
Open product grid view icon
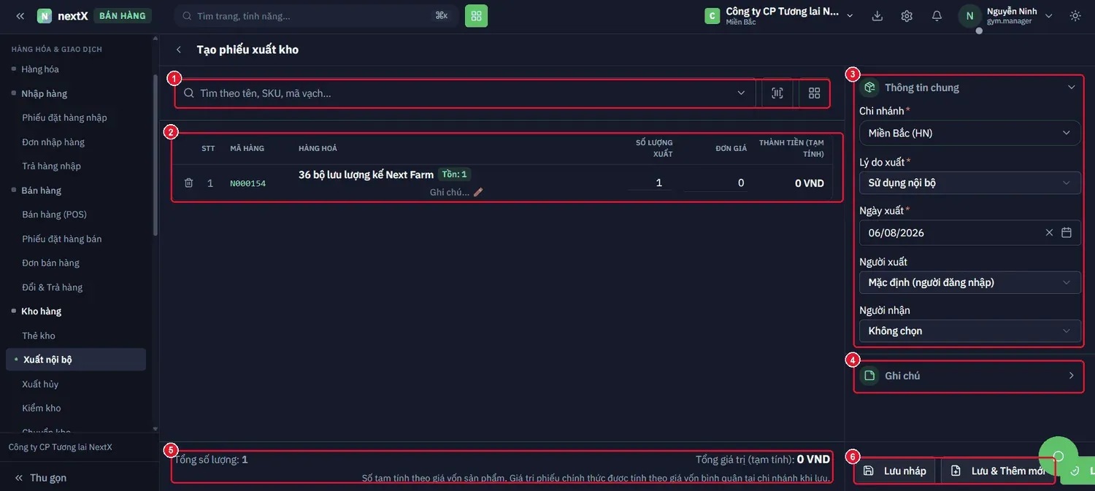814,93
